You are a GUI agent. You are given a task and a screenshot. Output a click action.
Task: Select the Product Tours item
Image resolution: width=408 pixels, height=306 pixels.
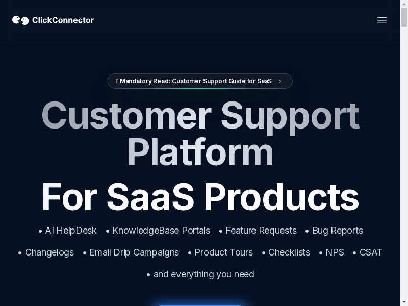tap(223, 252)
